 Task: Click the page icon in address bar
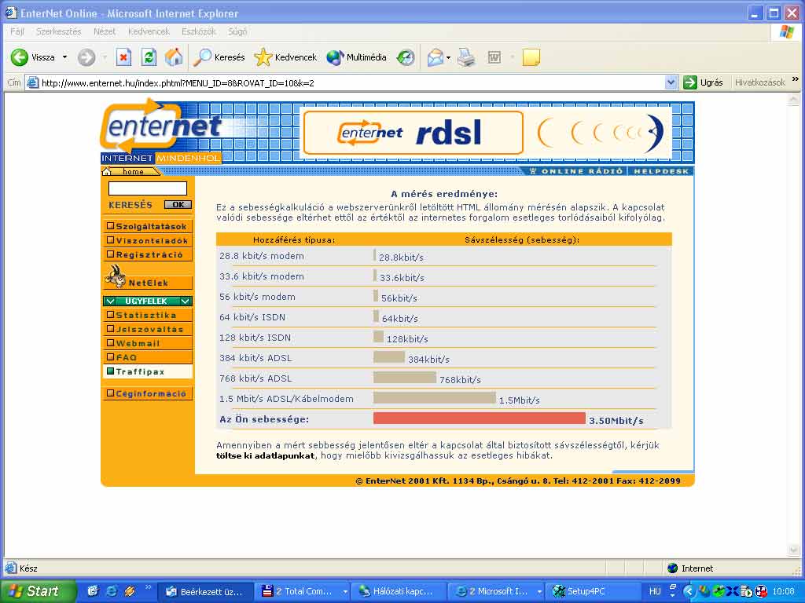pyautogui.click(x=32, y=82)
